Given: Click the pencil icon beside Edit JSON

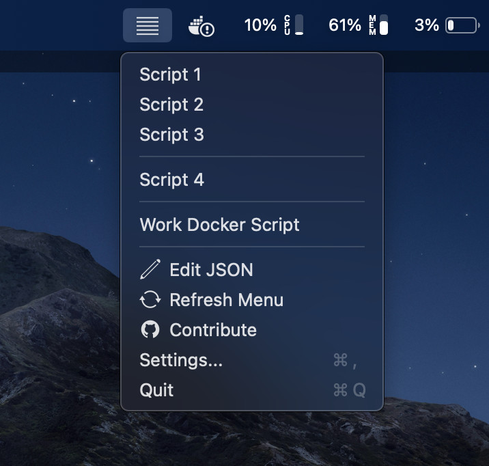Looking at the screenshot, I should point(150,269).
